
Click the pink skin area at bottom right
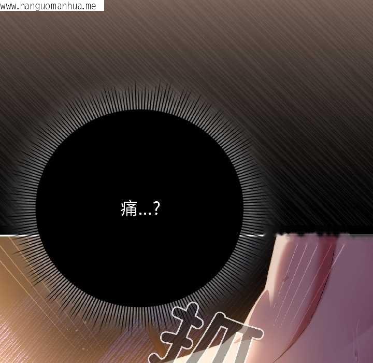click(x=300, y=290)
